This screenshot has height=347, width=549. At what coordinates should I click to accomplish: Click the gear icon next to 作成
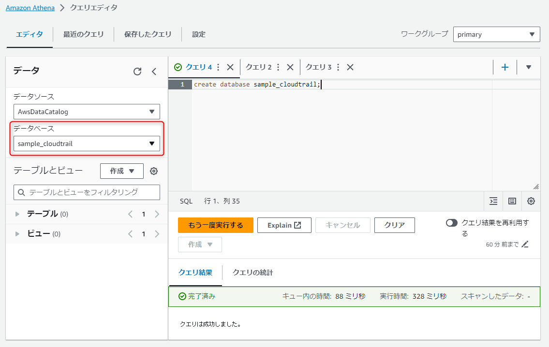(x=153, y=171)
